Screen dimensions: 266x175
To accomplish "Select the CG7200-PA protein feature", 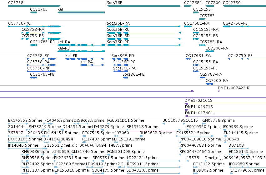I will 209,84.
